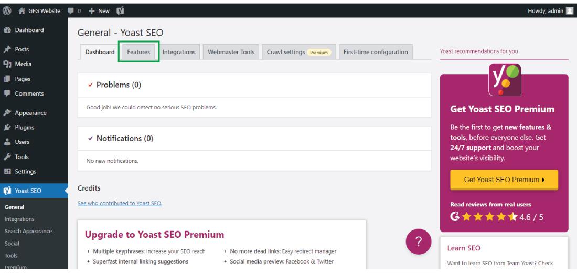Click the admin avatar icon
577x273 pixels.
point(569,11)
